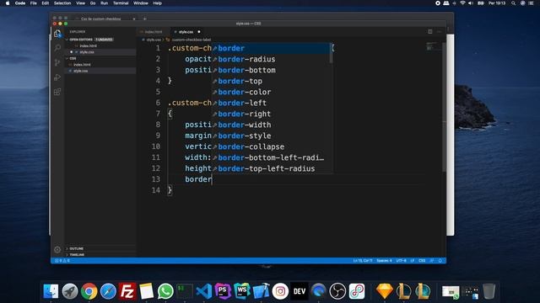Image resolution: width=540 pixels, height=303 pixels.
Task: Click CSS language mode in status bar
Action: tap(422, 261)
